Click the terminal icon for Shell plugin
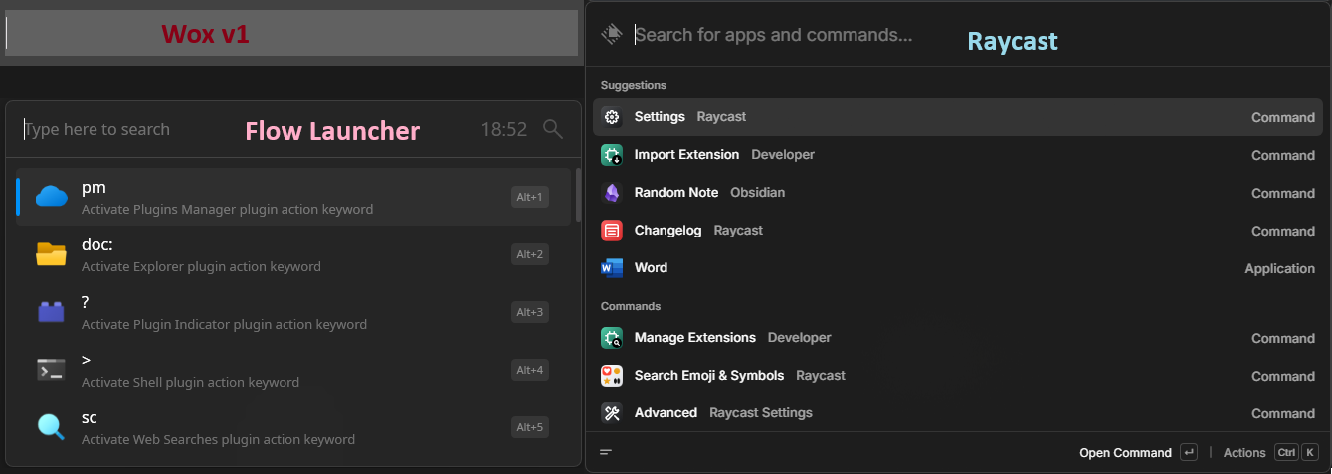This screenshot has width=1332, height=474. pyautogui.click(x=51, y=370)
